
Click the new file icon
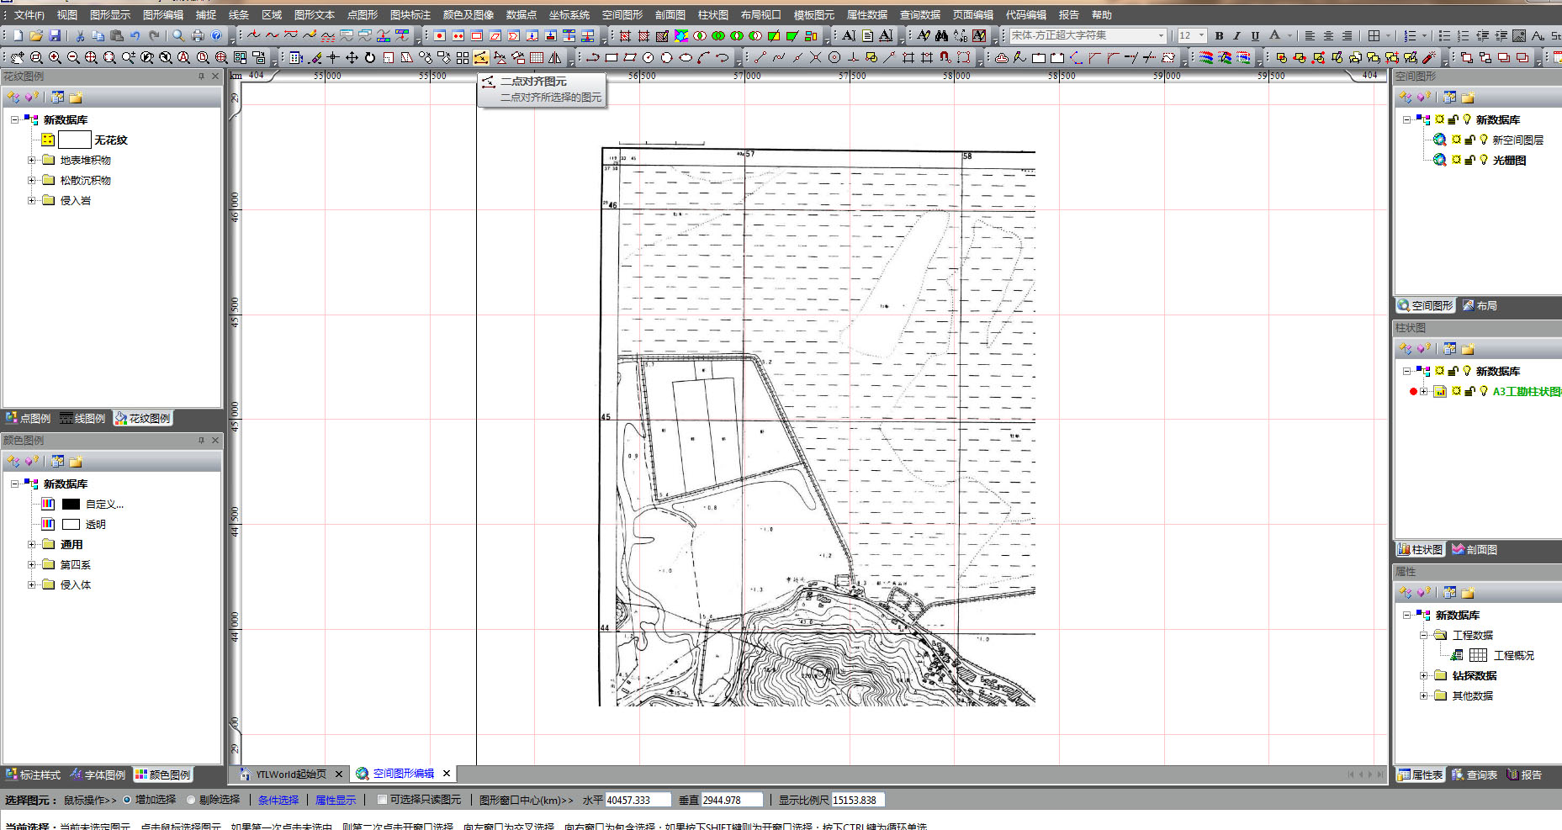tap(18, 35)
